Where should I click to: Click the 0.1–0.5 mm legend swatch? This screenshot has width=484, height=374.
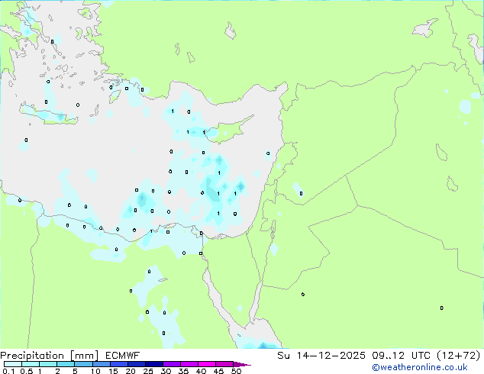13,364
